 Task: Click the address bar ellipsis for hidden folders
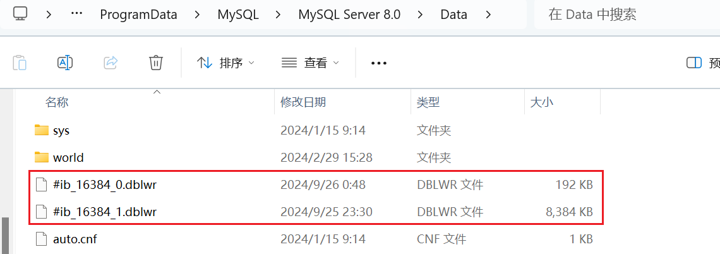[76, 14]
